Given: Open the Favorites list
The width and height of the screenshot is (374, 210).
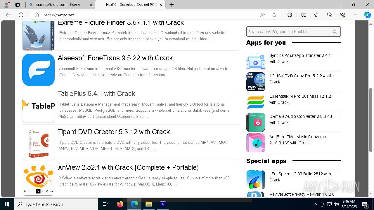Looking at the screenshot, I should (x=317, y=15).
